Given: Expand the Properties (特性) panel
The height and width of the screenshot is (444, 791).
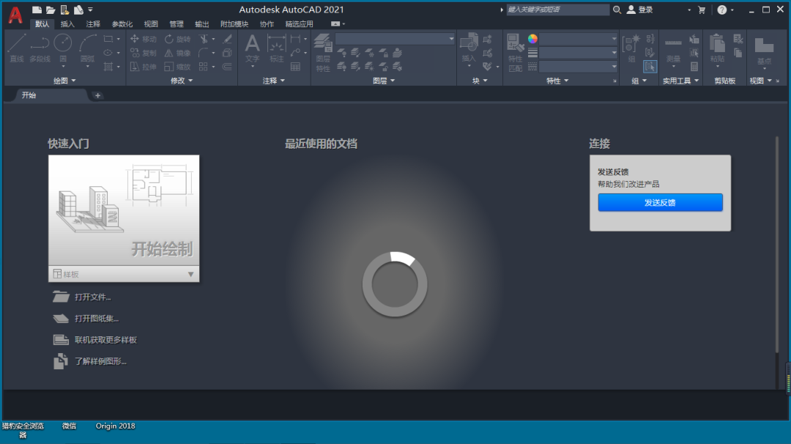Looking at the screenshot, I should [x=557, y=81].
